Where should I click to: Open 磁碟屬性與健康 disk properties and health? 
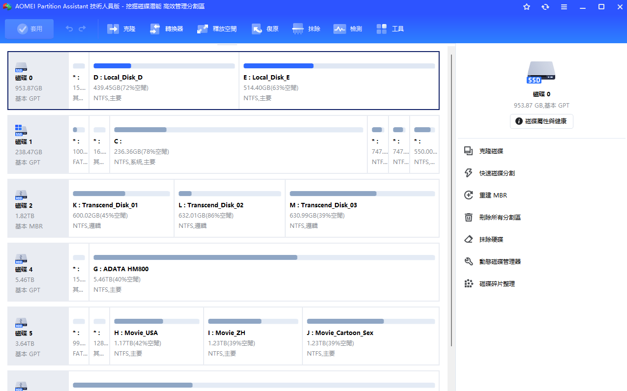pyautogui.click(x=541, y=121)
